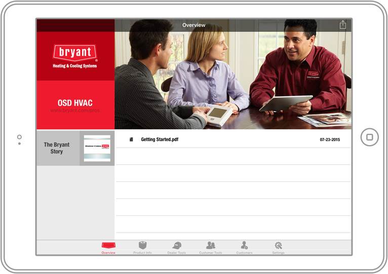The height and width of the screenshot is (274, 388).
Task: Open the Dealer Tools tab
Action: click(176, 248)
